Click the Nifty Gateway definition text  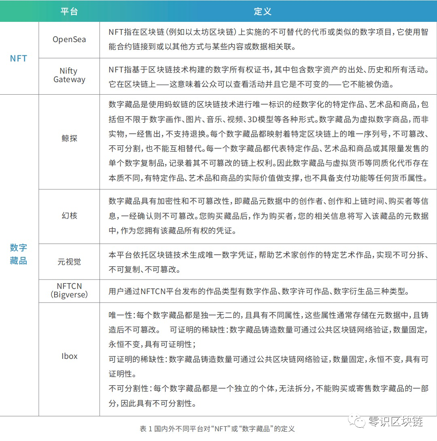[x=269, y=76]
